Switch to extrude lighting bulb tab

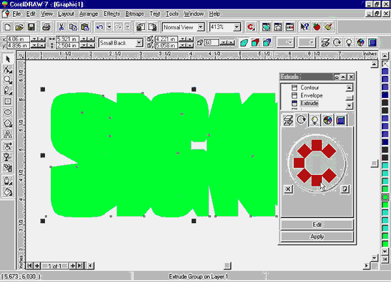315,120
